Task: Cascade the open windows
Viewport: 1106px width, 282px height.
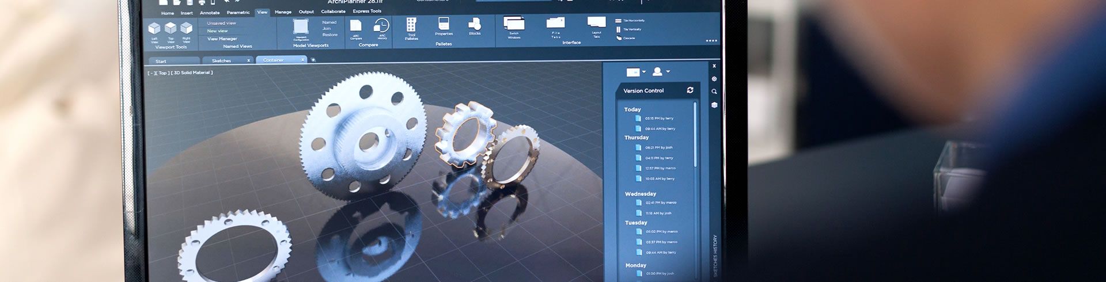Action: pyautogui.click(x=626, y=38)
